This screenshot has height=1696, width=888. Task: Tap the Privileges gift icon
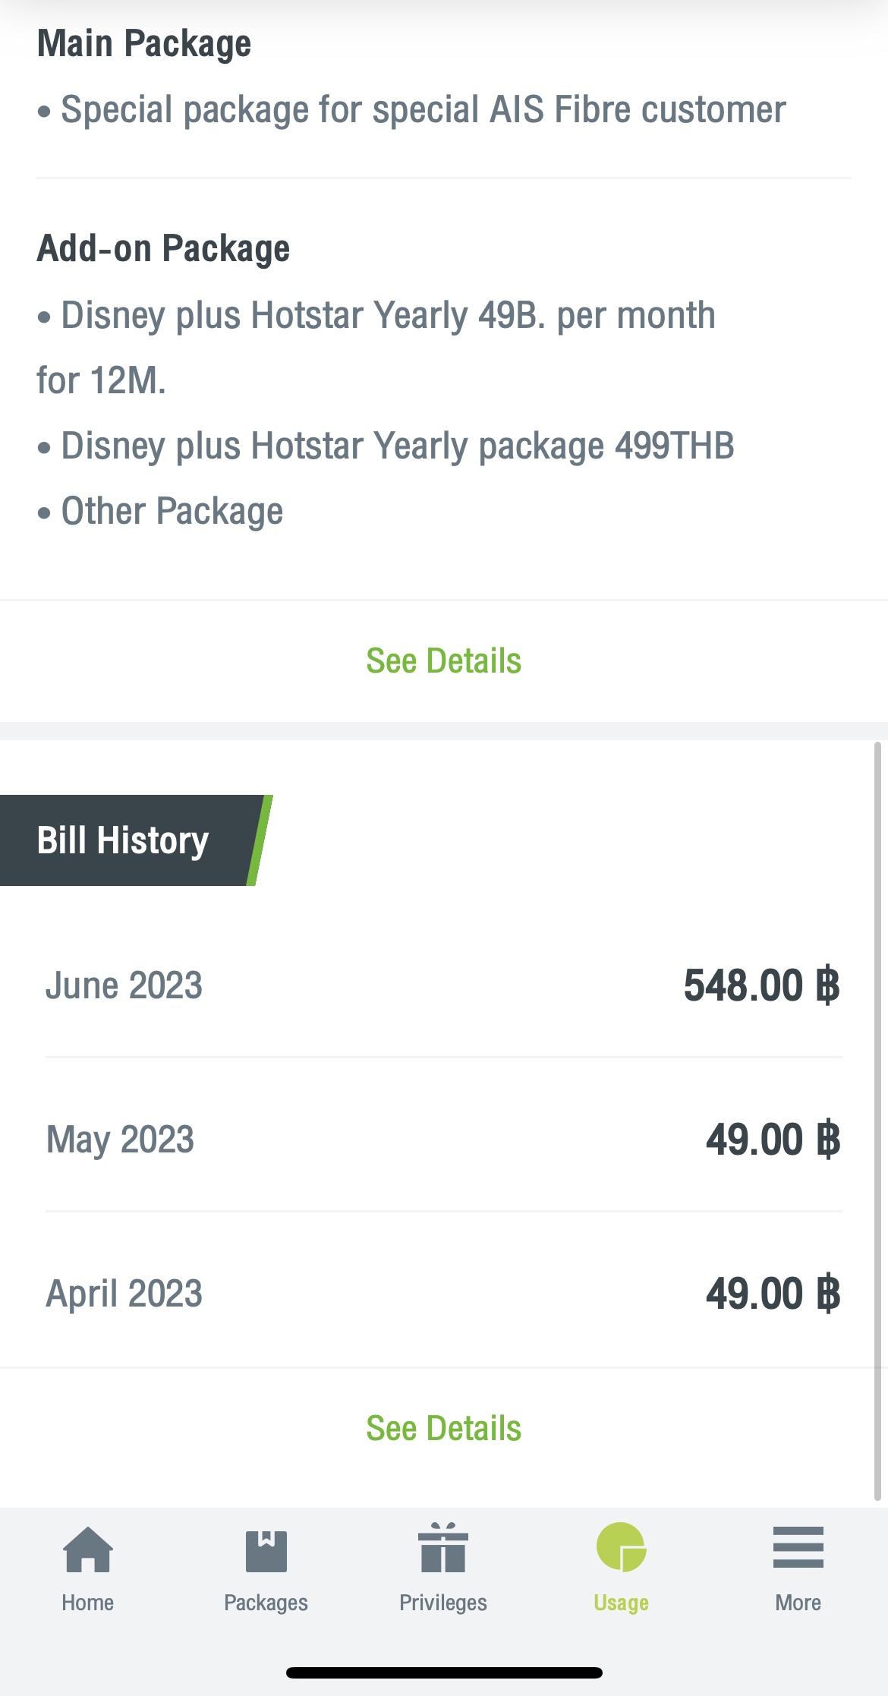pos(443,1547)
